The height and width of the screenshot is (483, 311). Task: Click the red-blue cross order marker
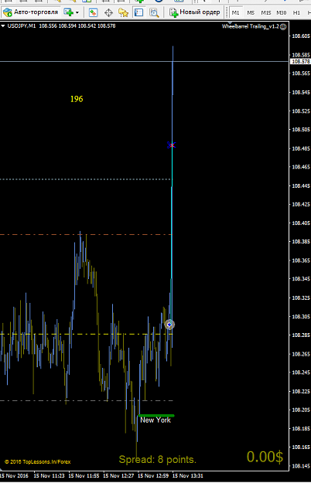tap(172, 145)
